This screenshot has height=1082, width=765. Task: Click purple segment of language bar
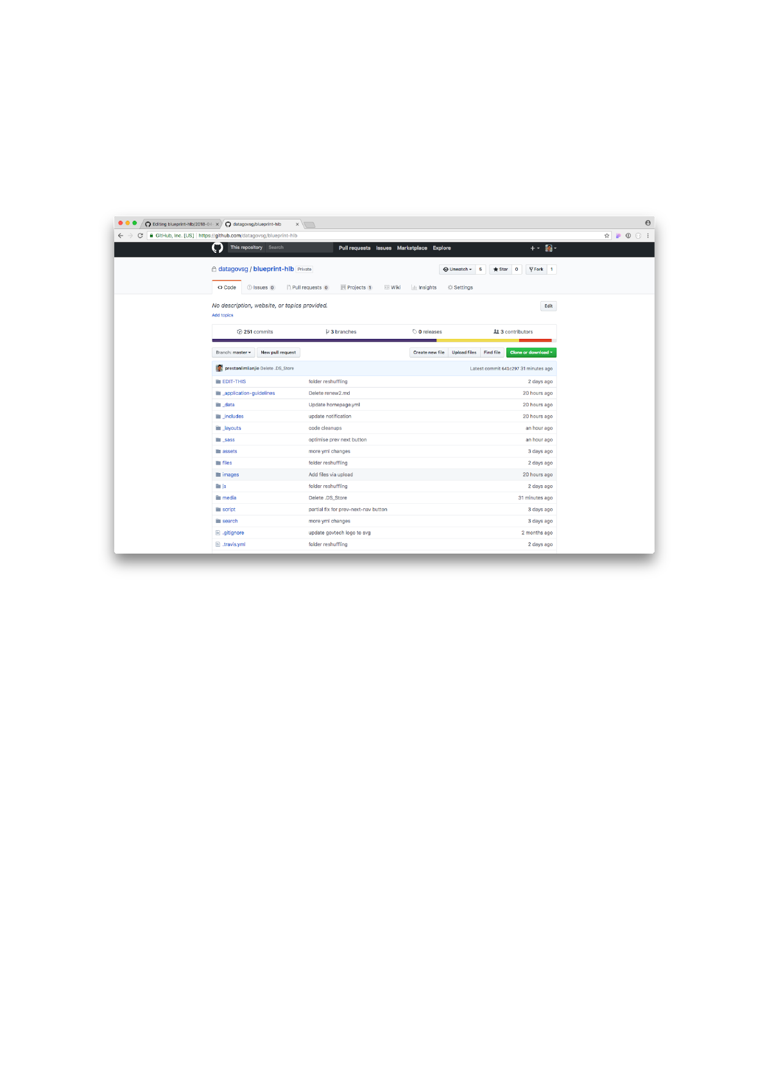point(324,340)
